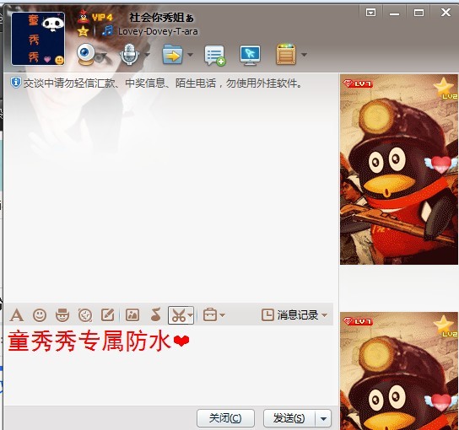Open the send file folder icon
Image resolution: width=459 pixels, height=430 pixels.
(172, 55)
